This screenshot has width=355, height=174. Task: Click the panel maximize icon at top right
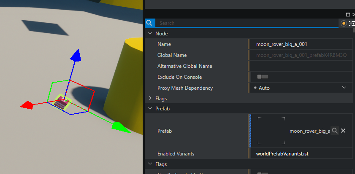tap(348, 14)
